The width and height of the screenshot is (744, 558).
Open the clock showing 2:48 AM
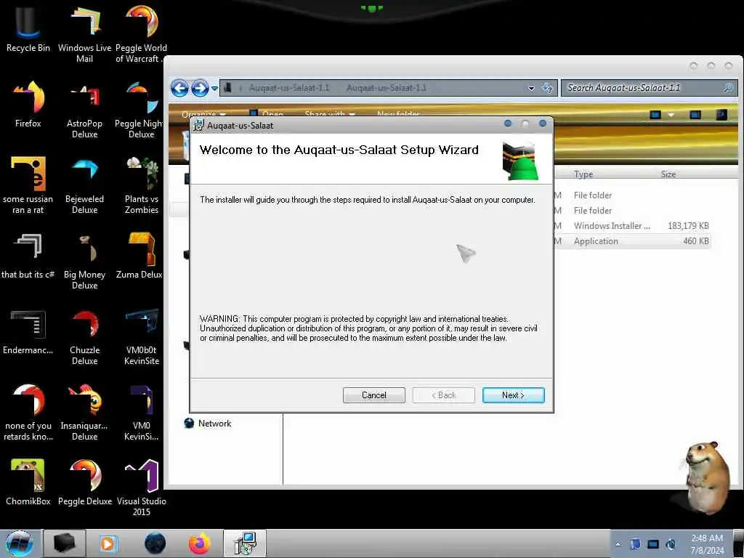click(707, 544)
